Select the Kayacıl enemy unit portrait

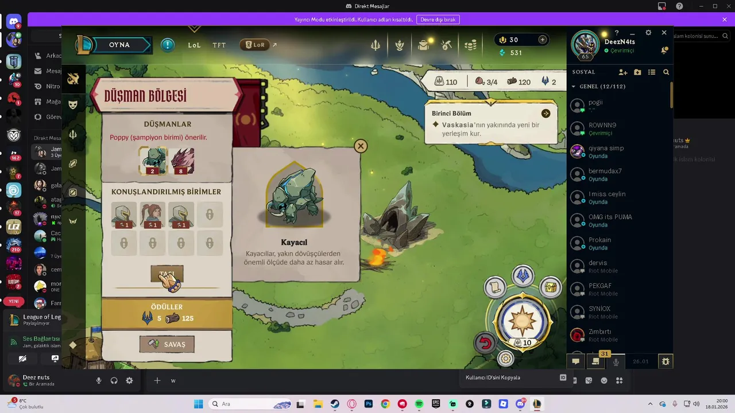tap(153, 161)
